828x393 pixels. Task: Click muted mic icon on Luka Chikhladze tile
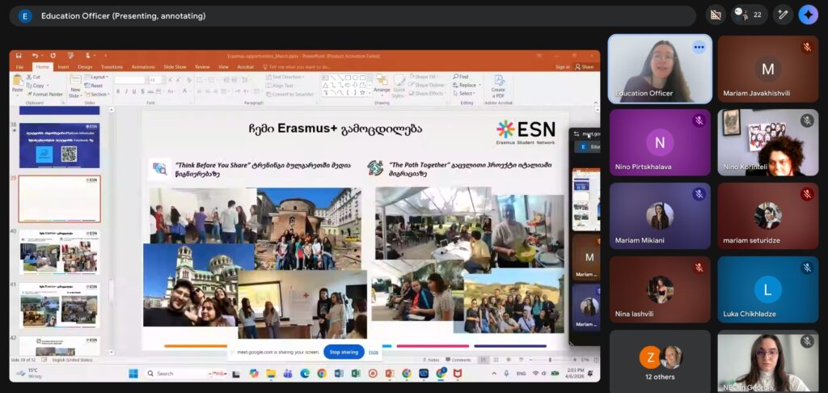tap(806, 267)
